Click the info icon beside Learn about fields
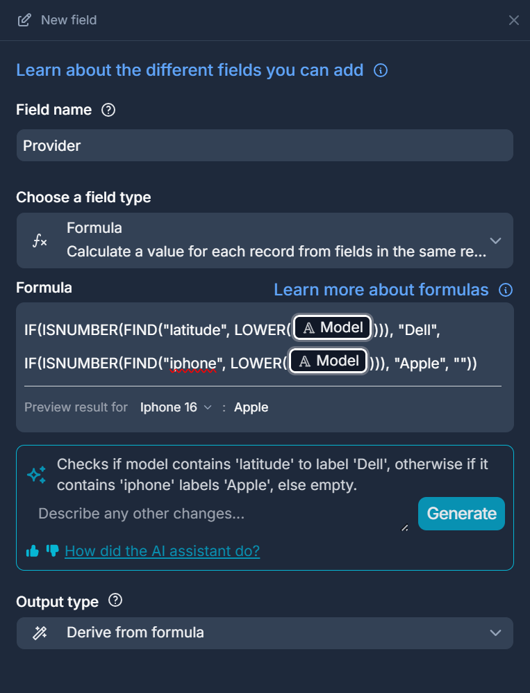This screenshot has width=530, height=693. [x=381, y=70]
